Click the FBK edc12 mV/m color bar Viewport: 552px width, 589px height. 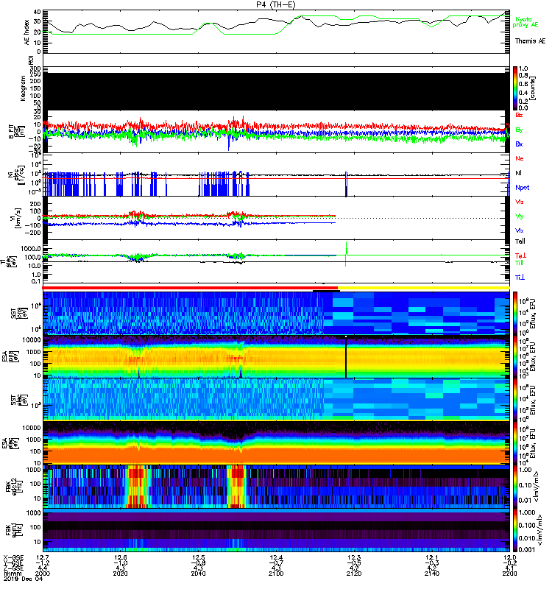point(515,487)
